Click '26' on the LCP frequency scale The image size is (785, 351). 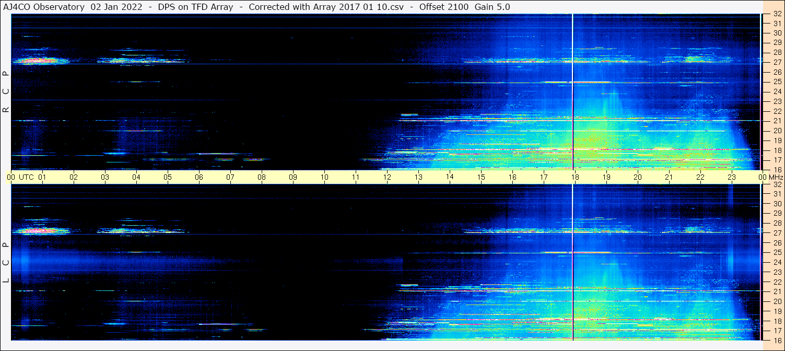point(777,242)
